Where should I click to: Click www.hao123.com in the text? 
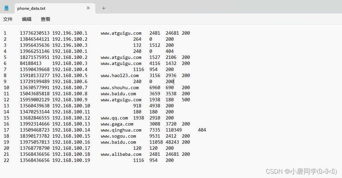click(x=119, y=75)
